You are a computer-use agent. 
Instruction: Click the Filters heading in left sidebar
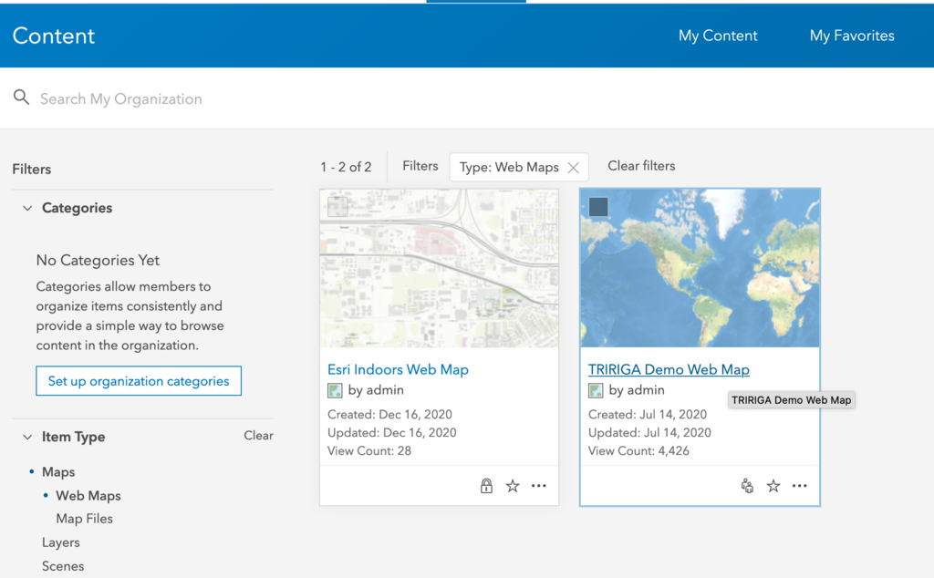[x=32, y=169]
